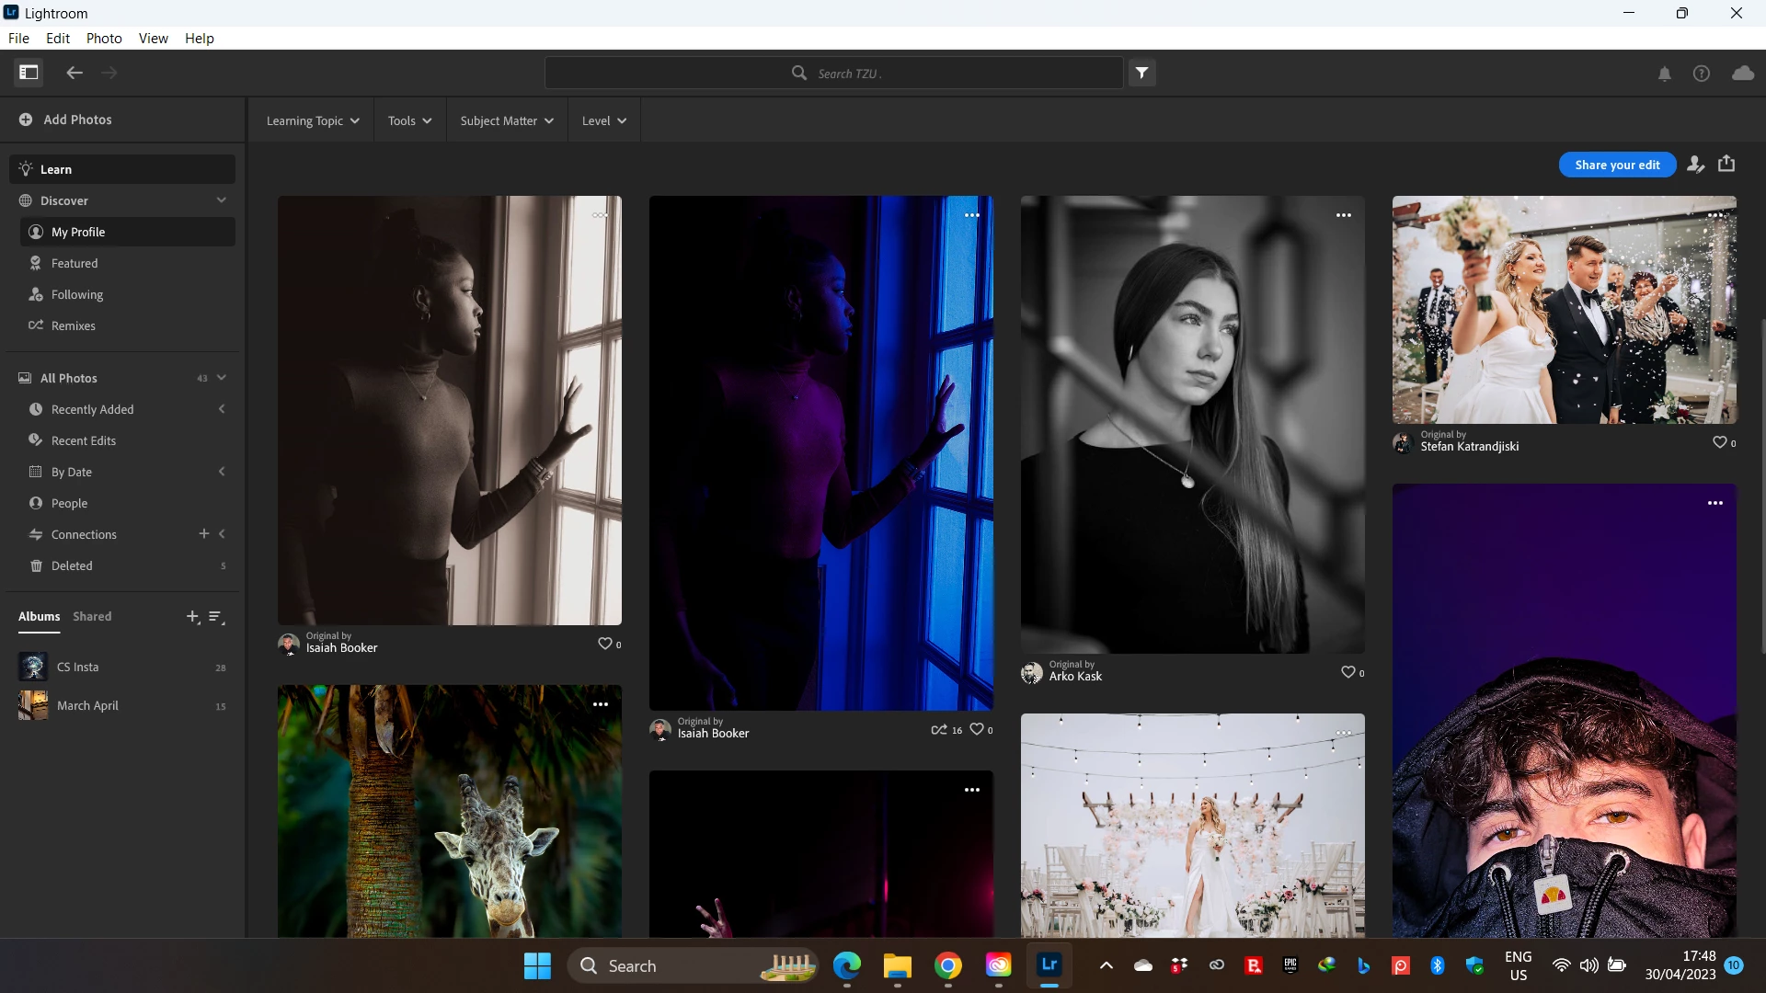Click the Search TZU input field
Screen dimensions: 1766x993
point(833,73)
